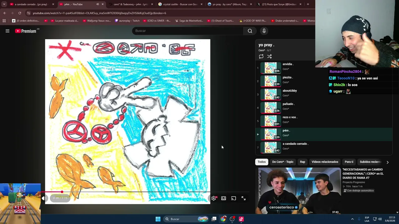Open Google Chrome from the taskbar
The image size is (399, 224).
click(223, 219)
